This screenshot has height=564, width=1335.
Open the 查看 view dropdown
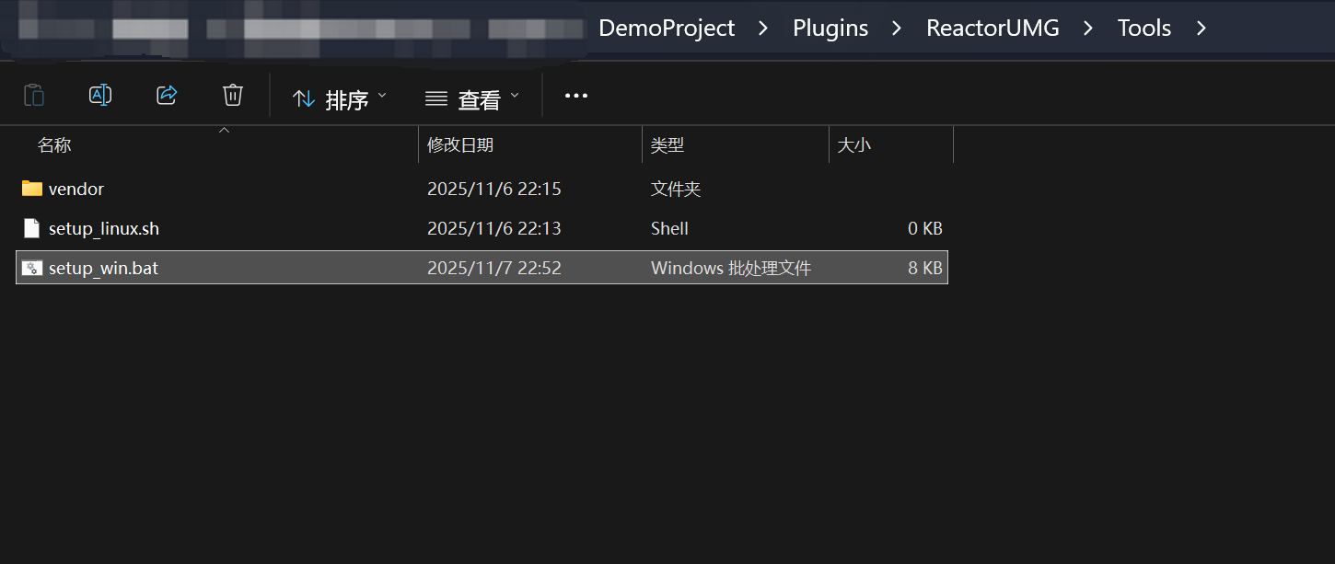[x=471, y=98]
